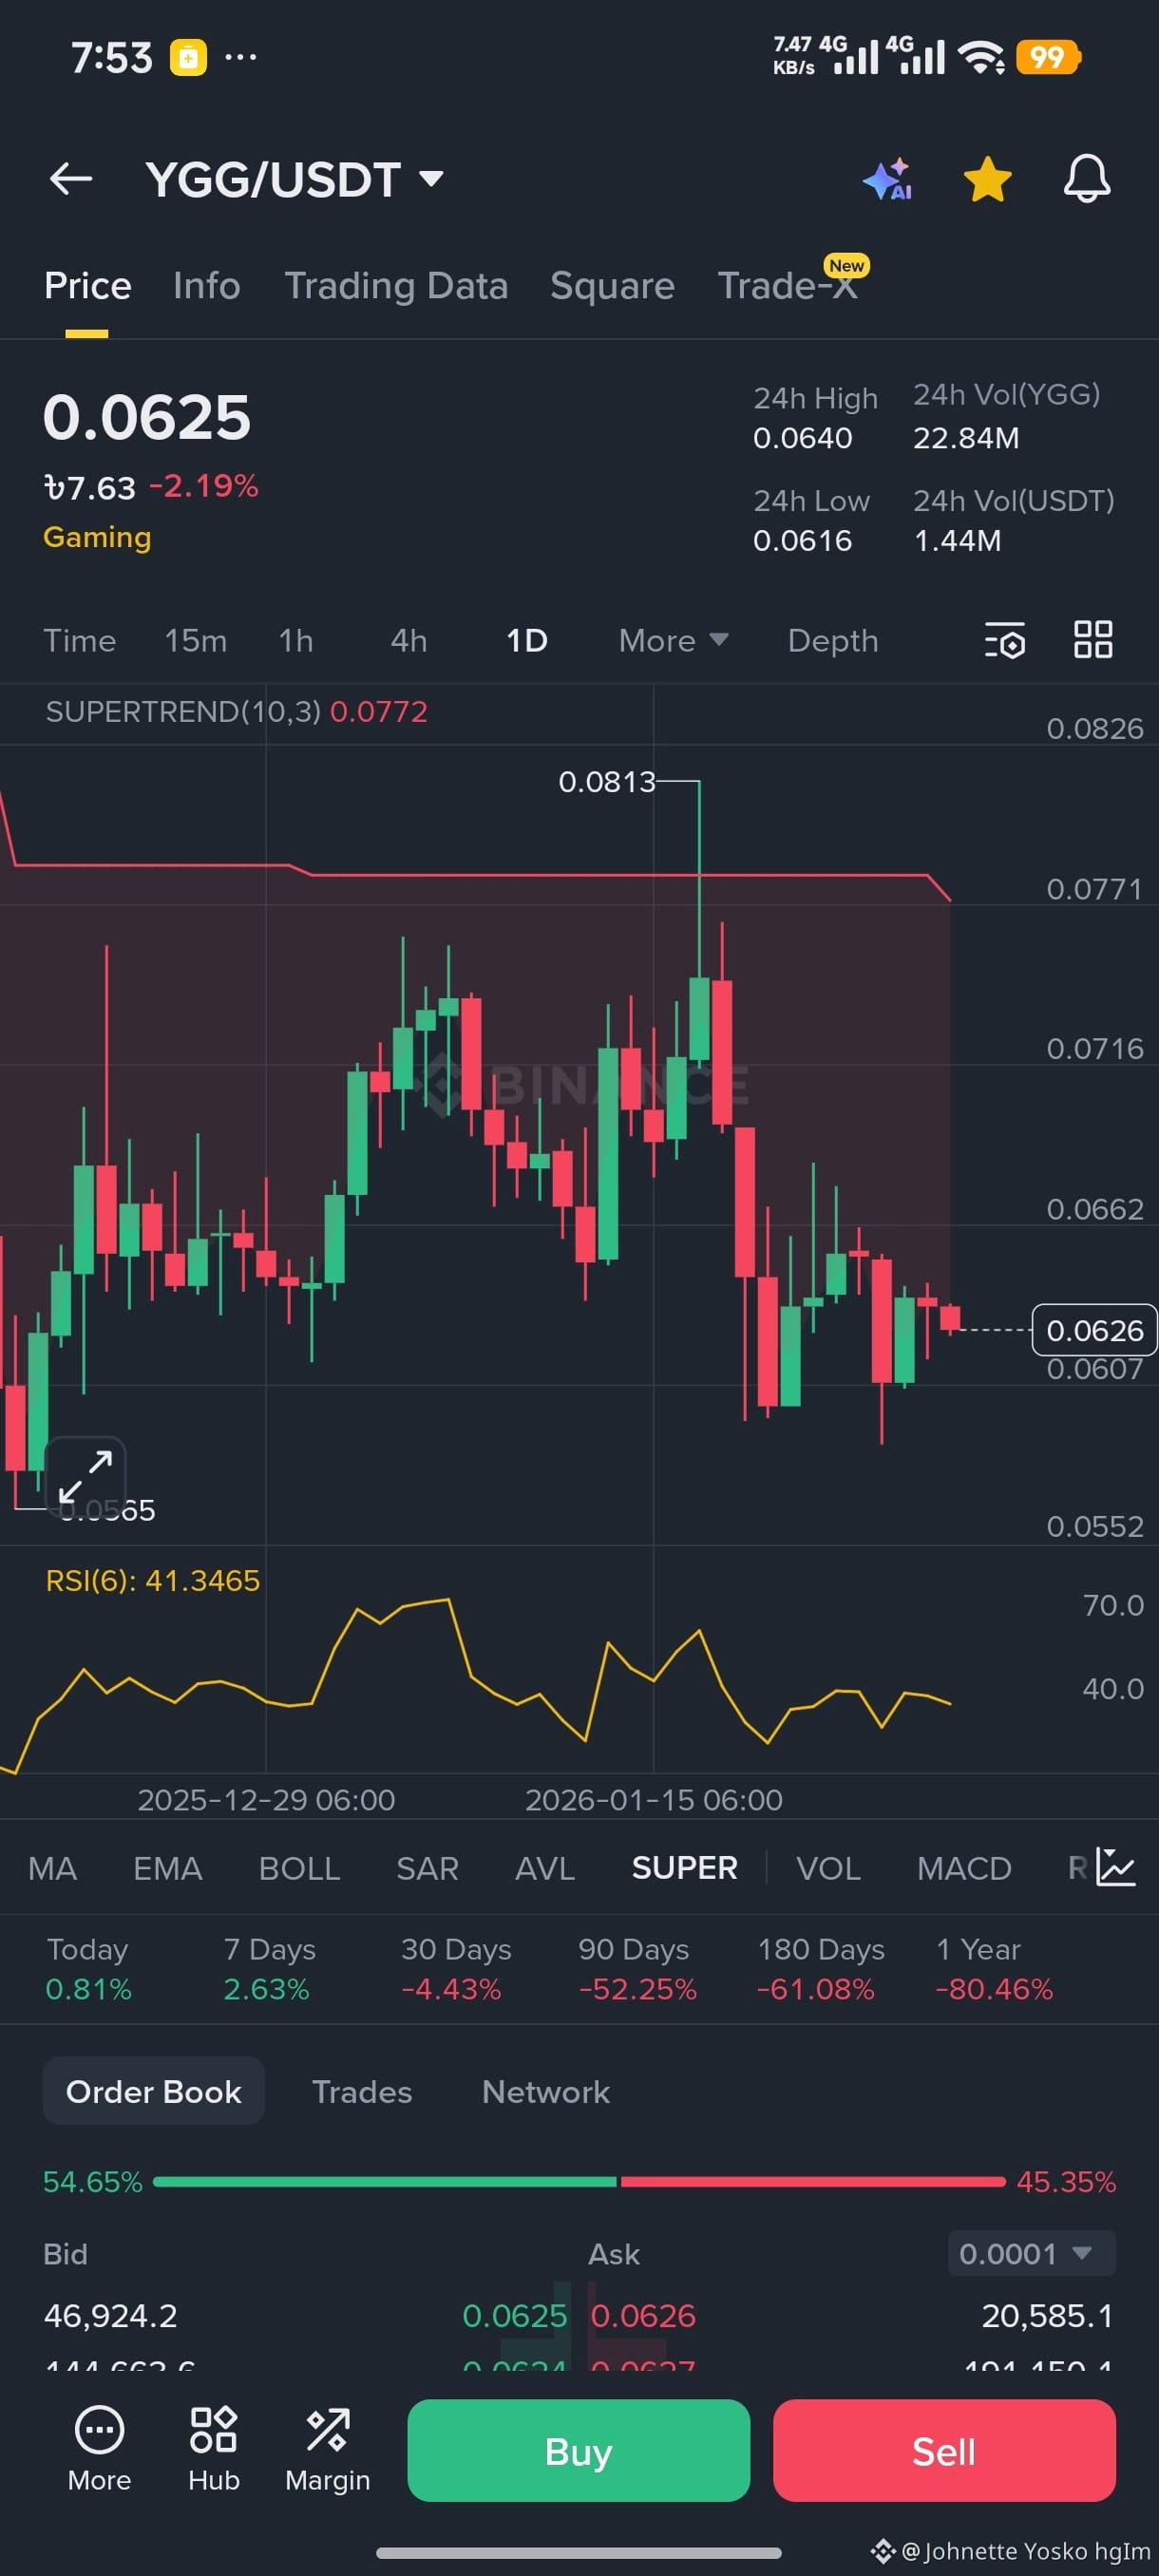Tap the 7 Days 2.63% performance
This screenshot has width=1159, height=2576.
(x=269, y=1969)
